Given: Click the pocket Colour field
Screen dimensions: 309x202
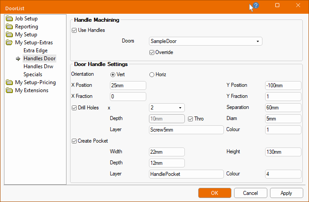Looking at the screenshot, I should pyautogui.click(x=283, y=174).
